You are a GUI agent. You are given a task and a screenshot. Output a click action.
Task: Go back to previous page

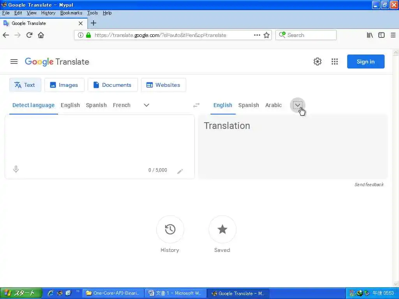pos(6,35)
